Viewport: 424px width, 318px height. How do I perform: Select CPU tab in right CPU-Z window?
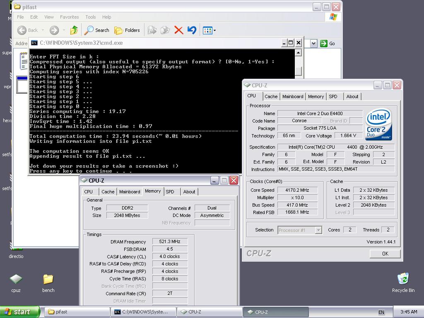click(x=251, y=96)
